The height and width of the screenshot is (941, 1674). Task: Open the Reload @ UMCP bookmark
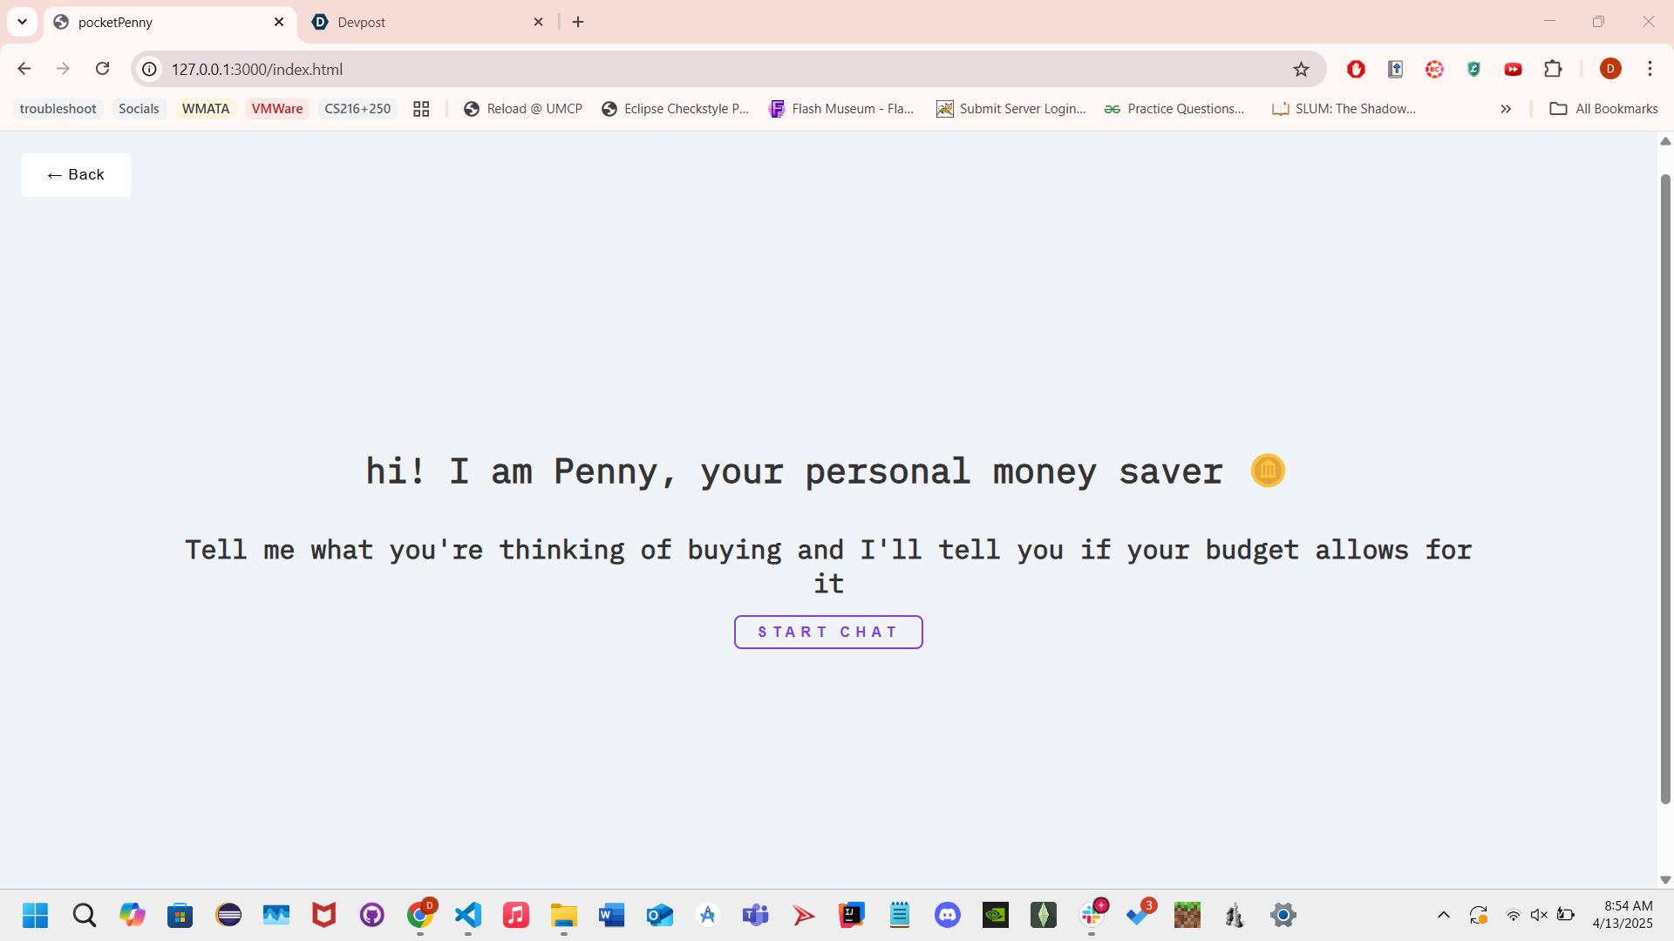523,109
